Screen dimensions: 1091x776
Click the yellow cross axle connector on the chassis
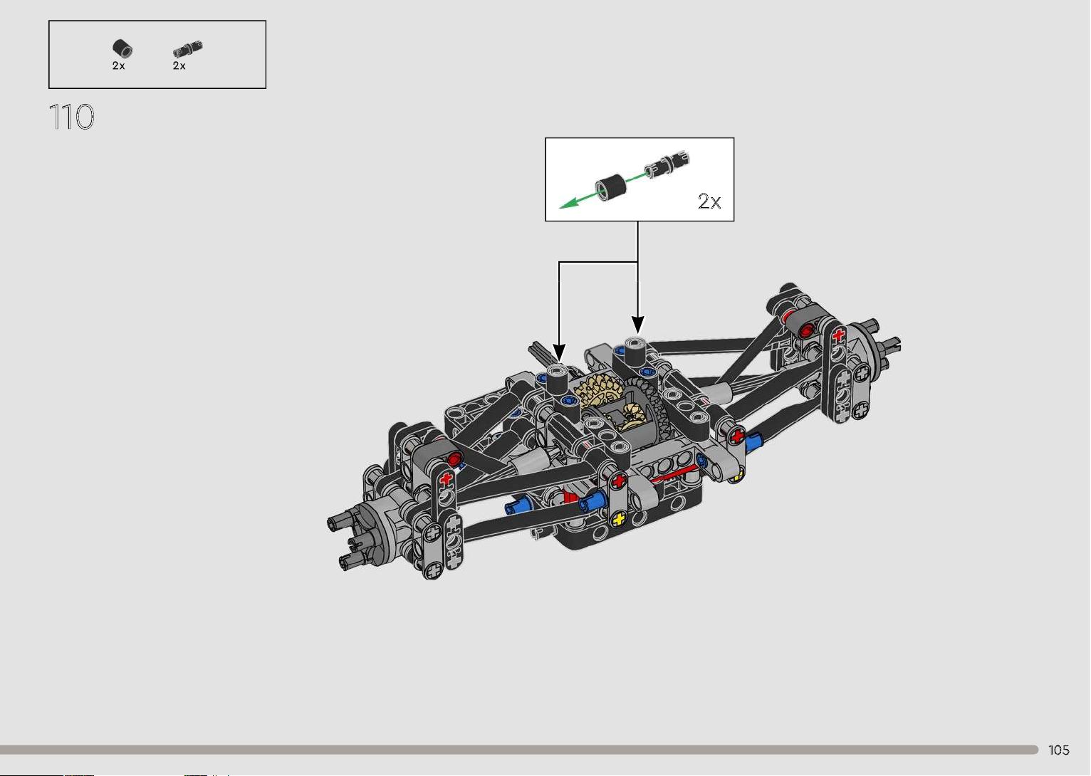(619, 518)
